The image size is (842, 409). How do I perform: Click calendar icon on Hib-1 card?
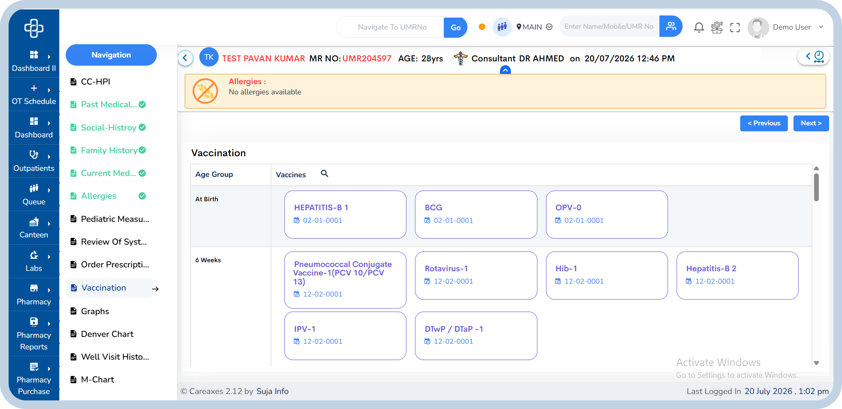(558, 281)
